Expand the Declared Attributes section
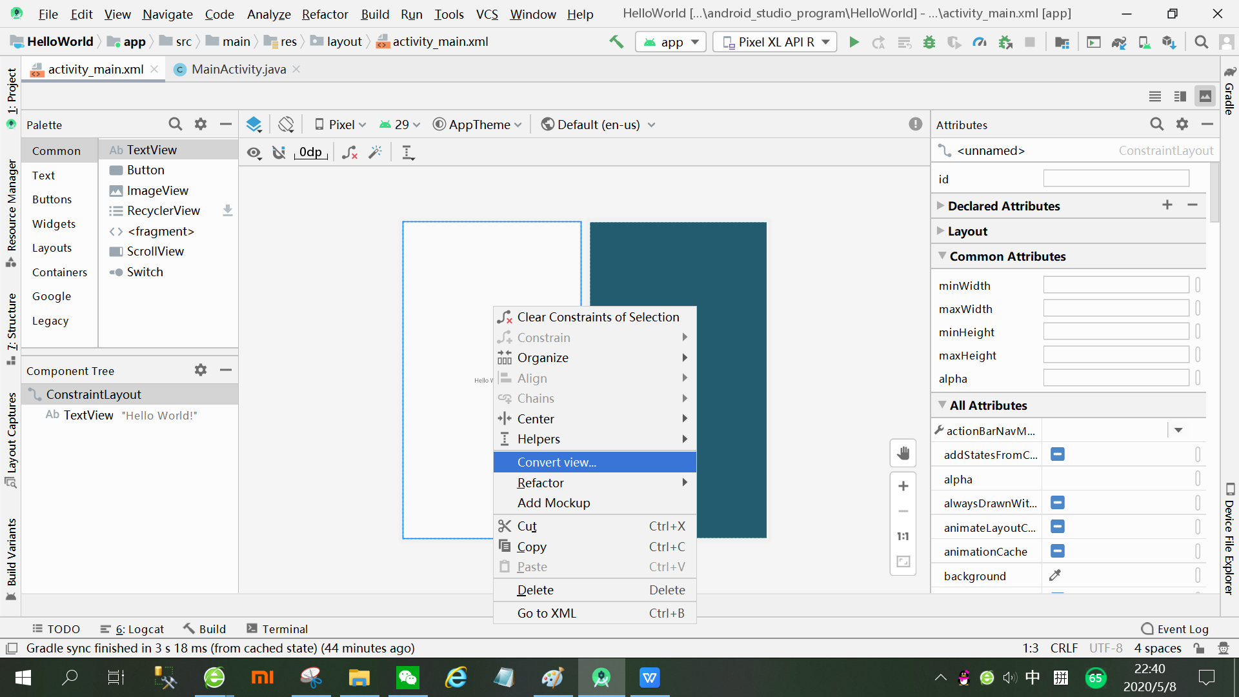Viewport: 1239px width, 697px height. coord(1004,206)
